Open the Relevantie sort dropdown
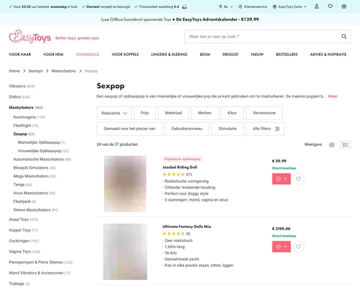360x288 pixels. coord(114,113)
